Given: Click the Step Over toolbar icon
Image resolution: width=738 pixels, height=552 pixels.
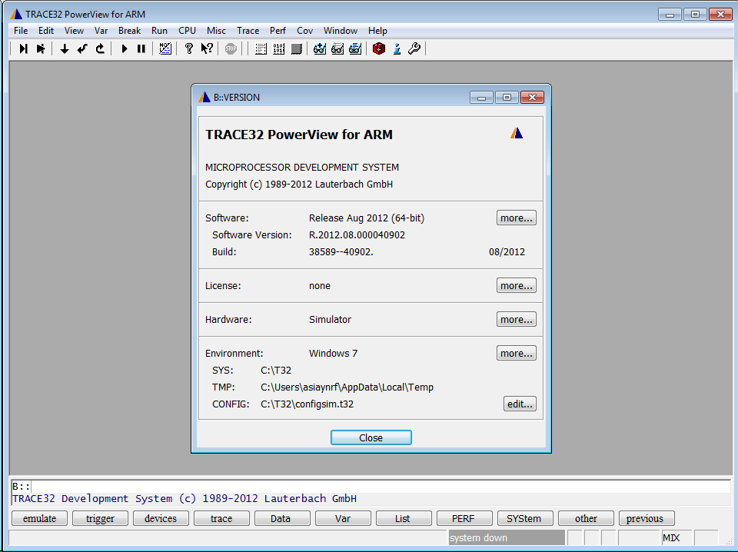Looking at the screenshot, I should [41, 48].
